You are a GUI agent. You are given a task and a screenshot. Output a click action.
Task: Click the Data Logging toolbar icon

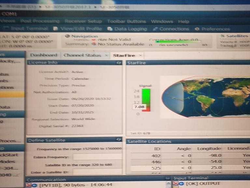111,29
